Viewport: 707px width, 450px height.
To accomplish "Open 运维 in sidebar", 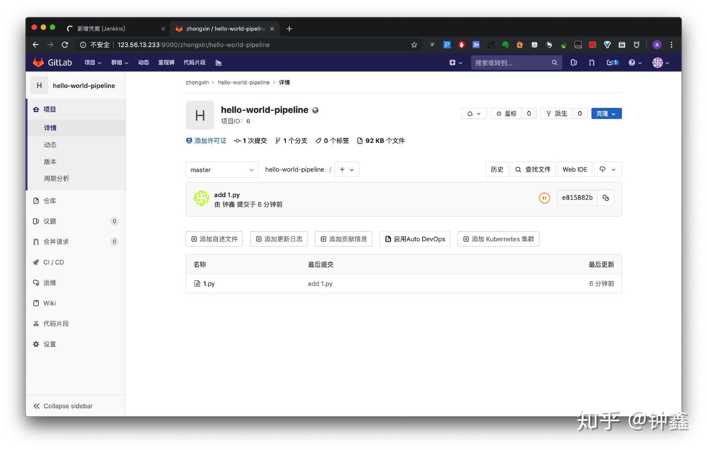I will coord(75,282).
